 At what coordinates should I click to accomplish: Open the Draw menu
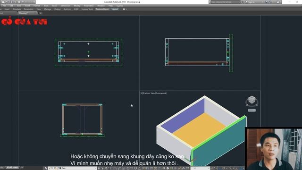click(x=55, y=6)
